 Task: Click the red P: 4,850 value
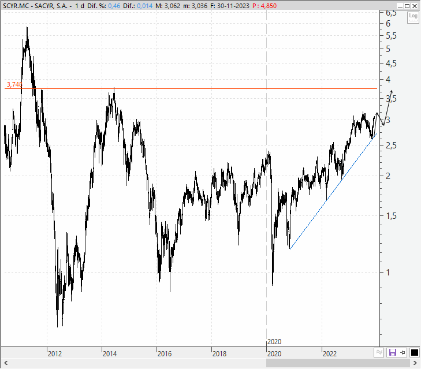(x=264, y=6)
